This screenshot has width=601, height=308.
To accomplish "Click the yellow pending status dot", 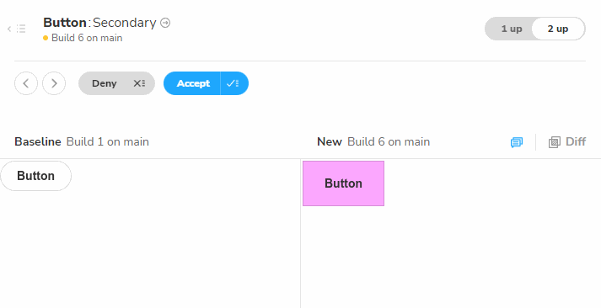I will tap(46, 38).
